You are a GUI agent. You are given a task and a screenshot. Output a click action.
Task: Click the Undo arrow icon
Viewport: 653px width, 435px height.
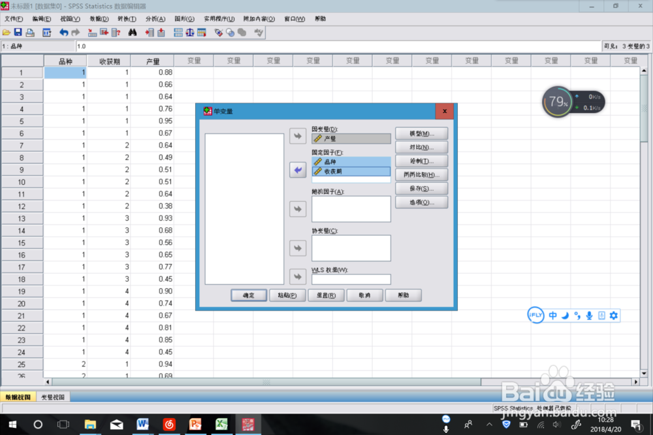point(63,33)
